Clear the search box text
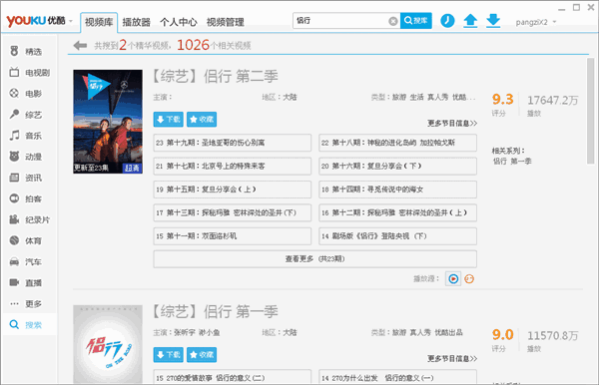Screen dimensions: 599x385 point(392,21)
